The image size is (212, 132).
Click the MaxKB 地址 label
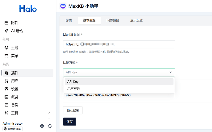(x=73, y=35)
